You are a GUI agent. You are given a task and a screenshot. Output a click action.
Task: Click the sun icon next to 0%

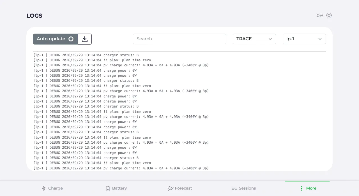pyautogui.click(x=329, y=16)
